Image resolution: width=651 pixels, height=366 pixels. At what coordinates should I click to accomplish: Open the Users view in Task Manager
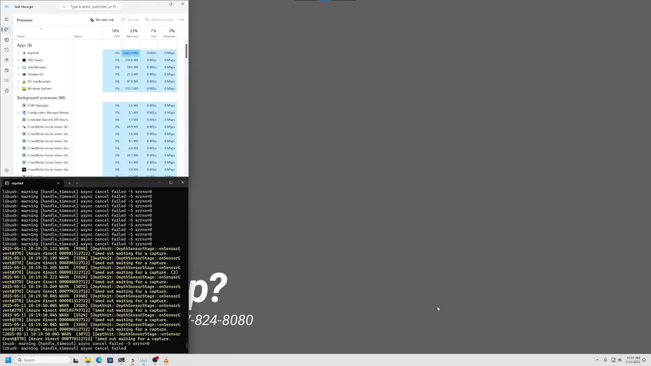6,70
